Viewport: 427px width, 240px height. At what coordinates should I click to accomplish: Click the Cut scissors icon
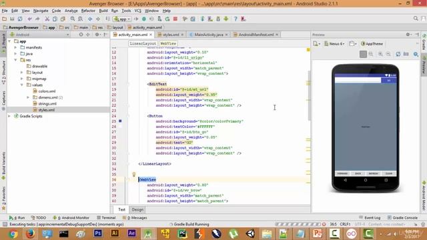tap(47, 19)
